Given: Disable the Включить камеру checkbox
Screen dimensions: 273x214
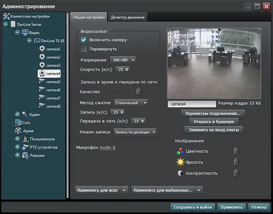Looking at the screenshot, I should pyautogui.click(x=84, y=40).
